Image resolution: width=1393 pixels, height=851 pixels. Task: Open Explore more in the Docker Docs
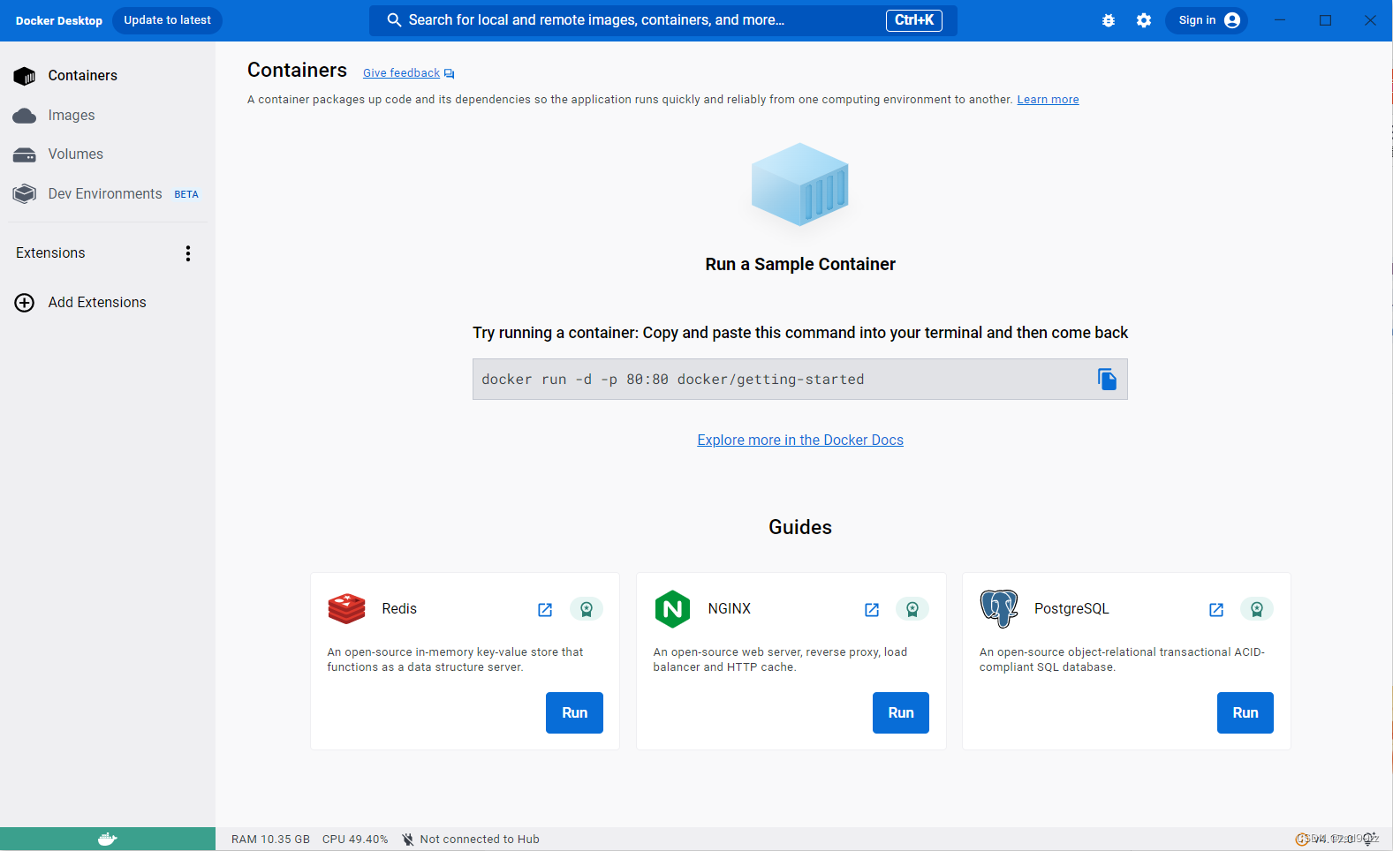[x=800, y=441]
